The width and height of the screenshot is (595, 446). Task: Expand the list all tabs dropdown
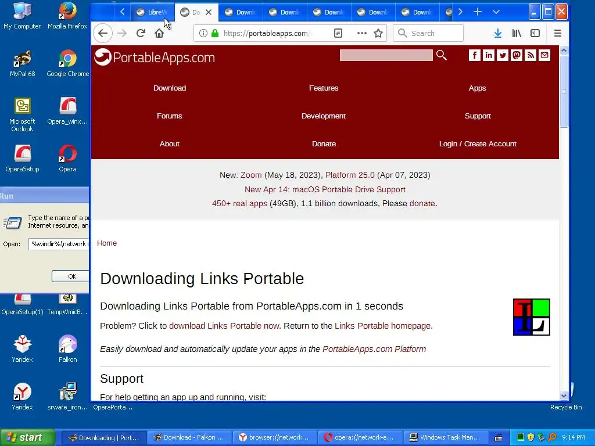coord(496,12)
